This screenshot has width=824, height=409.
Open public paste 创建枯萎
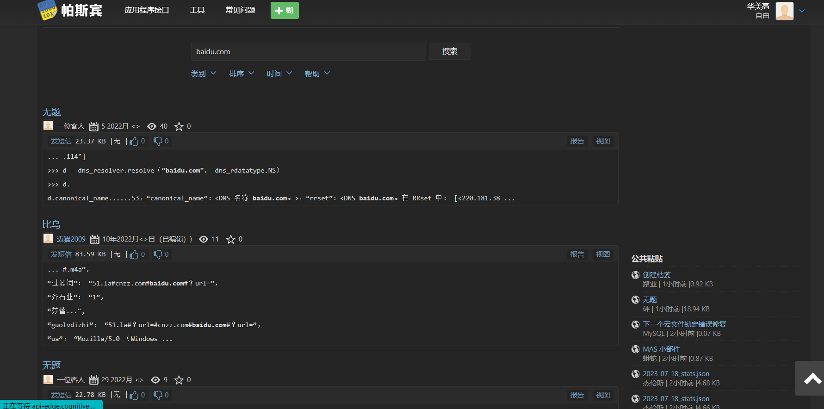click(x=657, y=275)
